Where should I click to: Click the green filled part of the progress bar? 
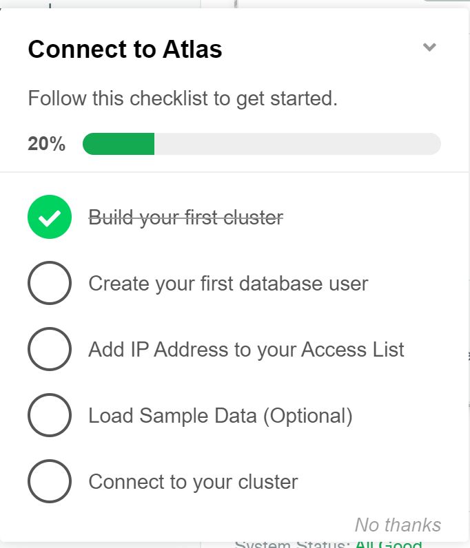(x=119, y=144)
